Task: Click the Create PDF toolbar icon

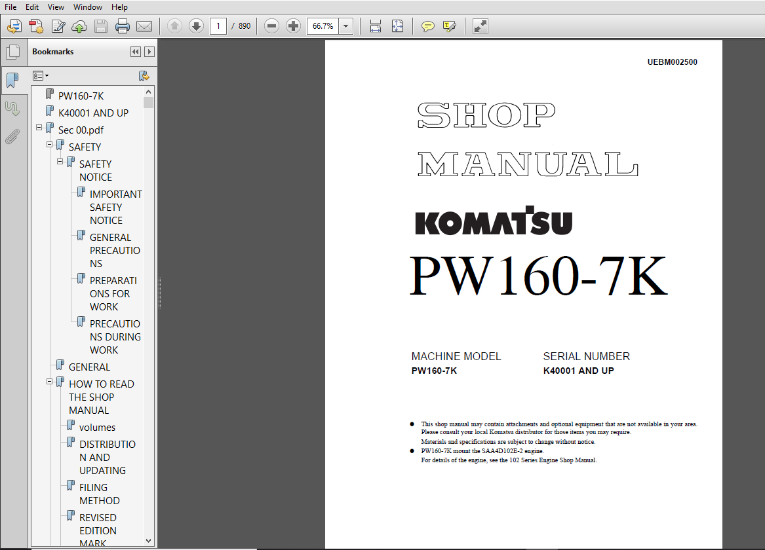Action: tap(36, 26)
